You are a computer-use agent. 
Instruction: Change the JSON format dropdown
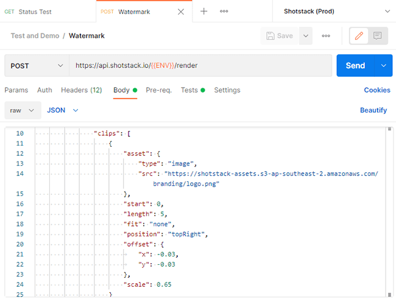(63, 110)
